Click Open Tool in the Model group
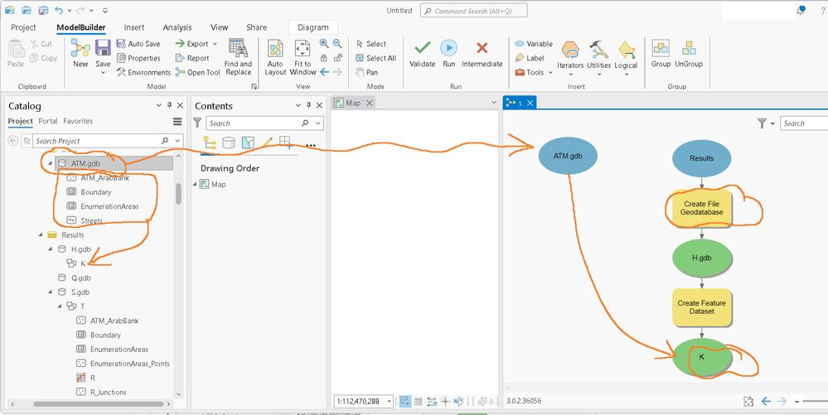The width and height of the screenshot is (828, 415). point(197,72)
